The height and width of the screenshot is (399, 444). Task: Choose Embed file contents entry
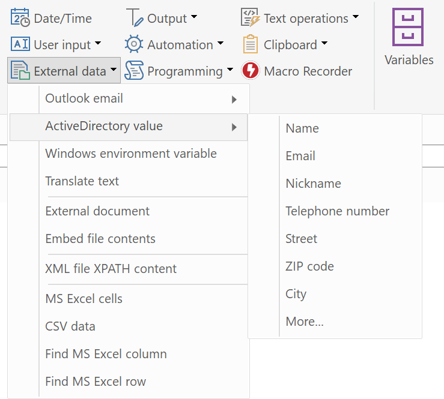tap(129, 239)
